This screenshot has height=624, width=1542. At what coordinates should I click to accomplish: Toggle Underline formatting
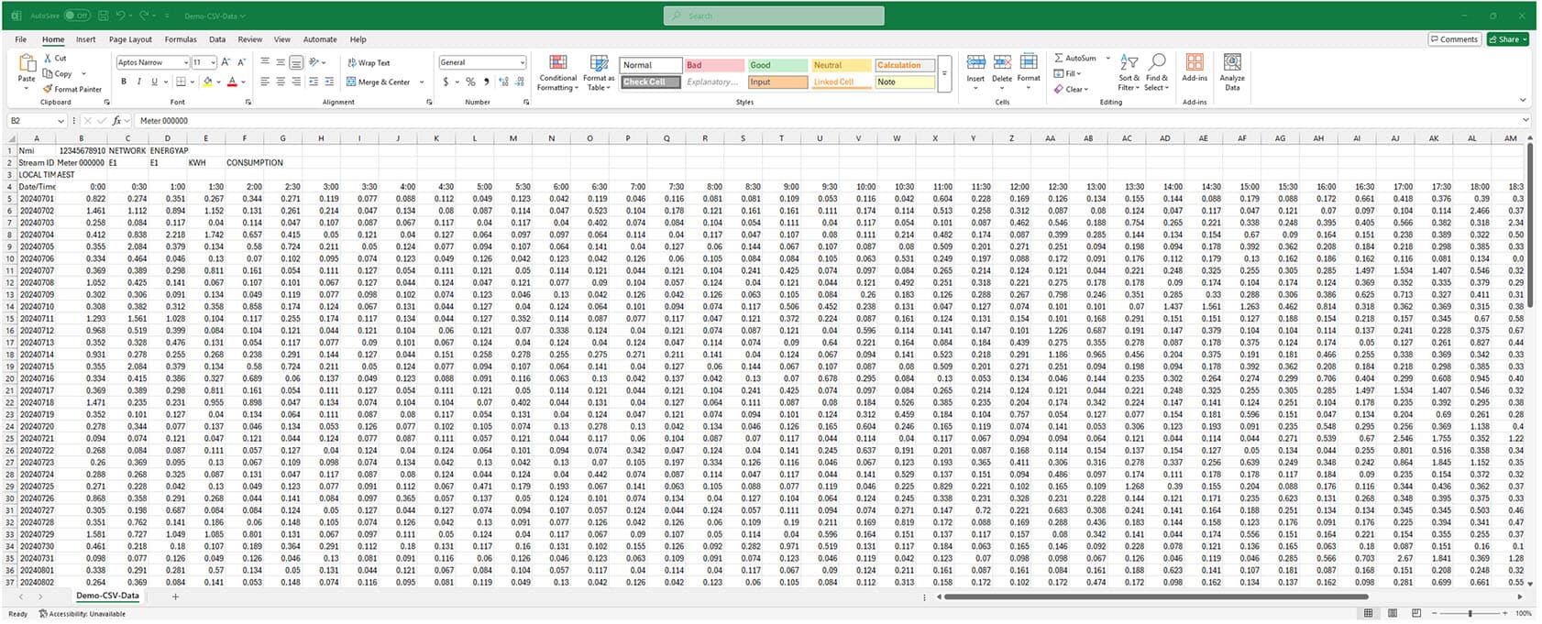pyautogui.click(x=155, y=82)
